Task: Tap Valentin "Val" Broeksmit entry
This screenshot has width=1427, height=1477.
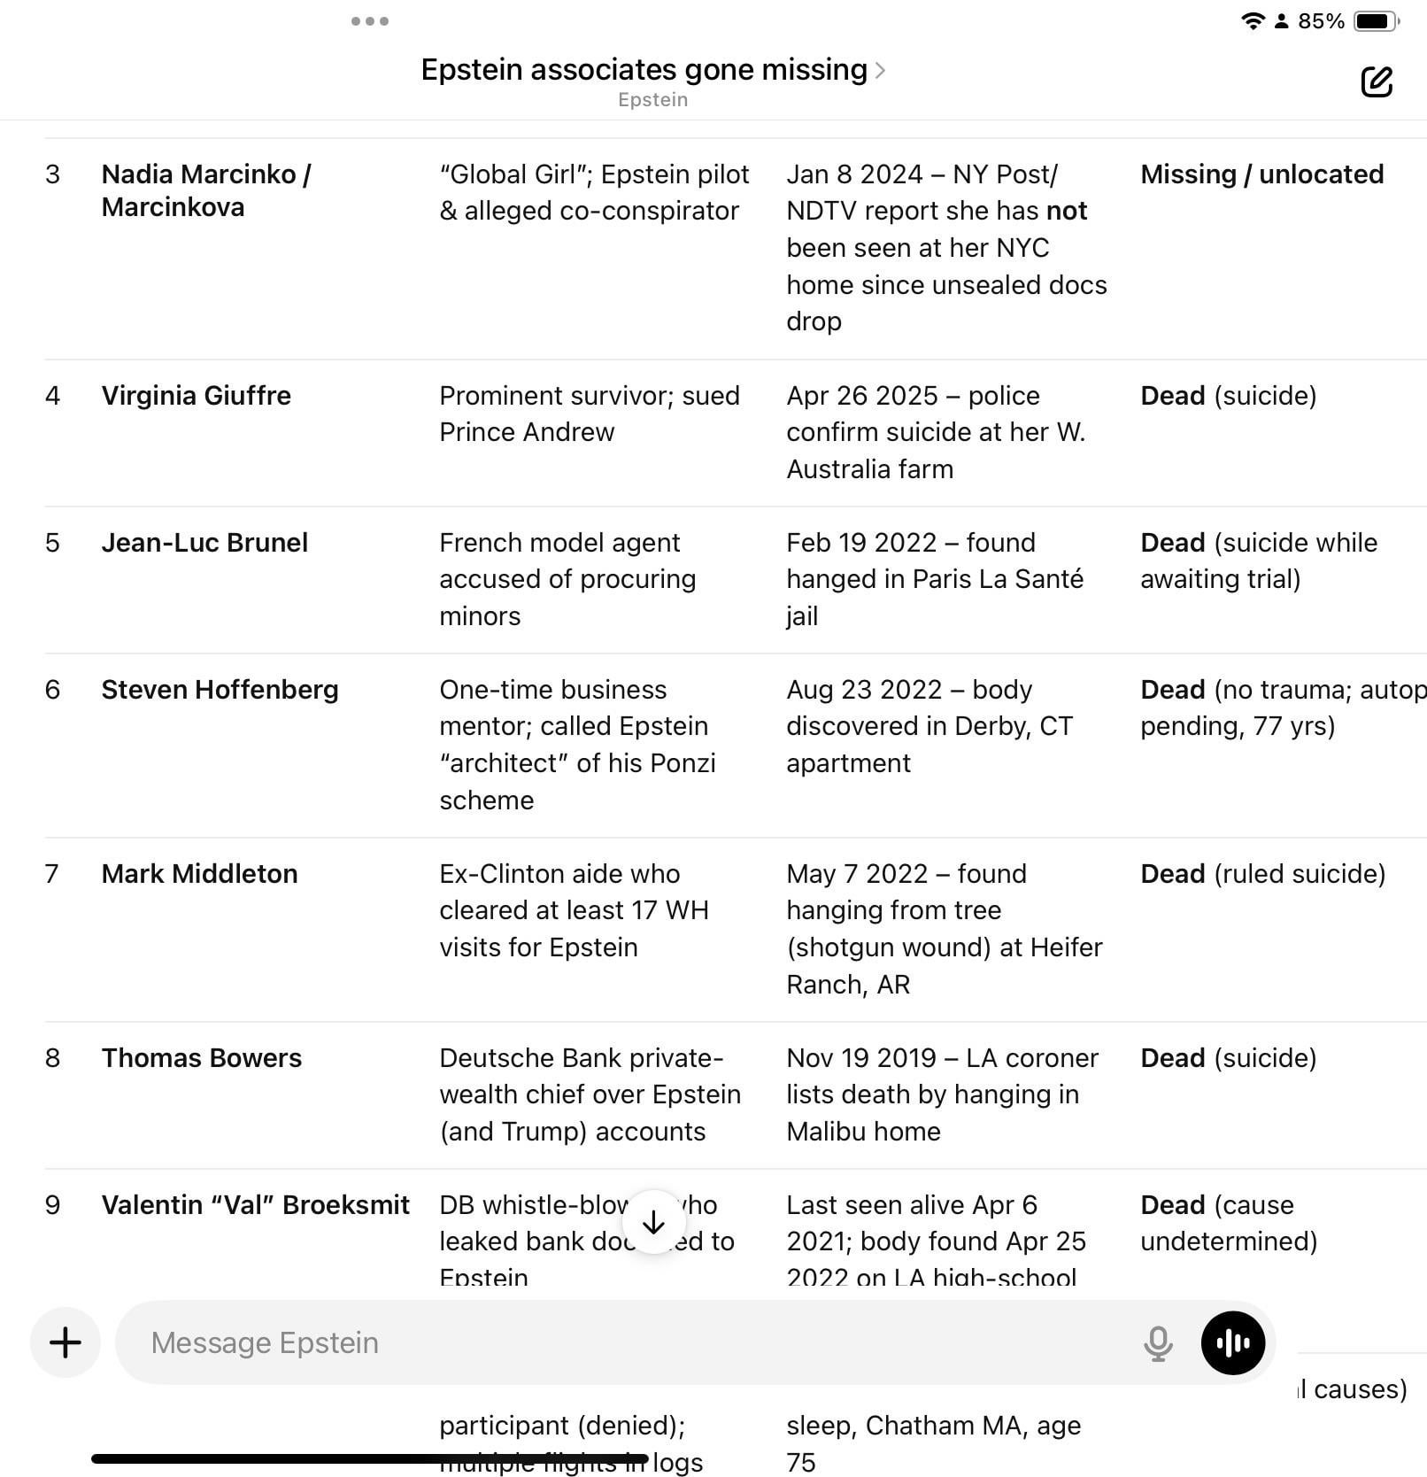Action: (x=256, y=1205)
